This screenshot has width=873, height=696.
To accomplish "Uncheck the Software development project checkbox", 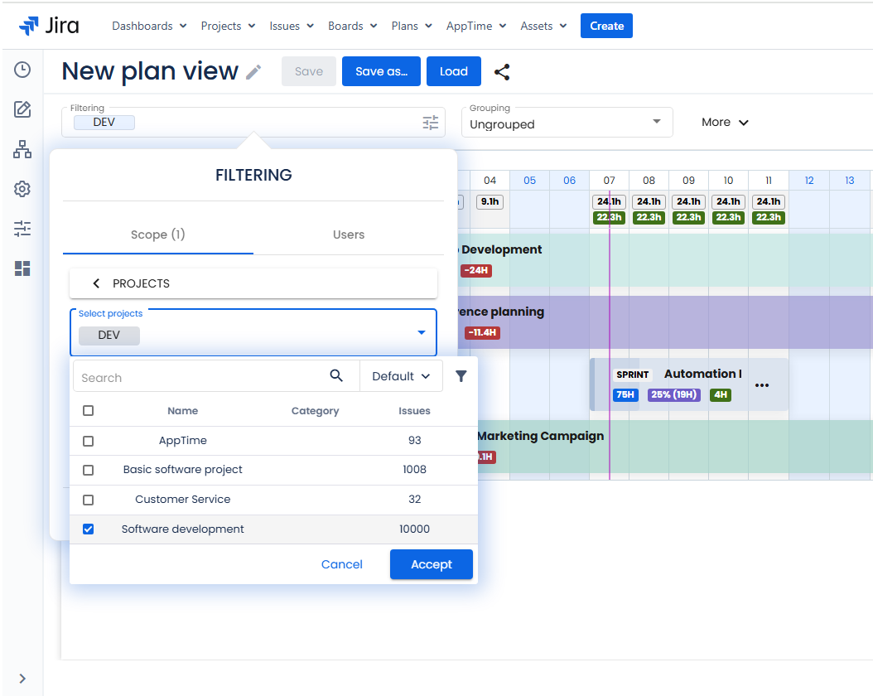I will click(x=89, y=529).
